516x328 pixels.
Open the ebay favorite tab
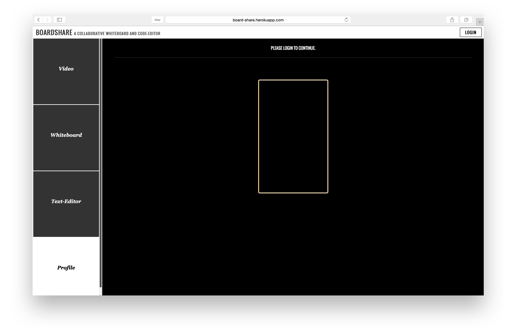157,20
